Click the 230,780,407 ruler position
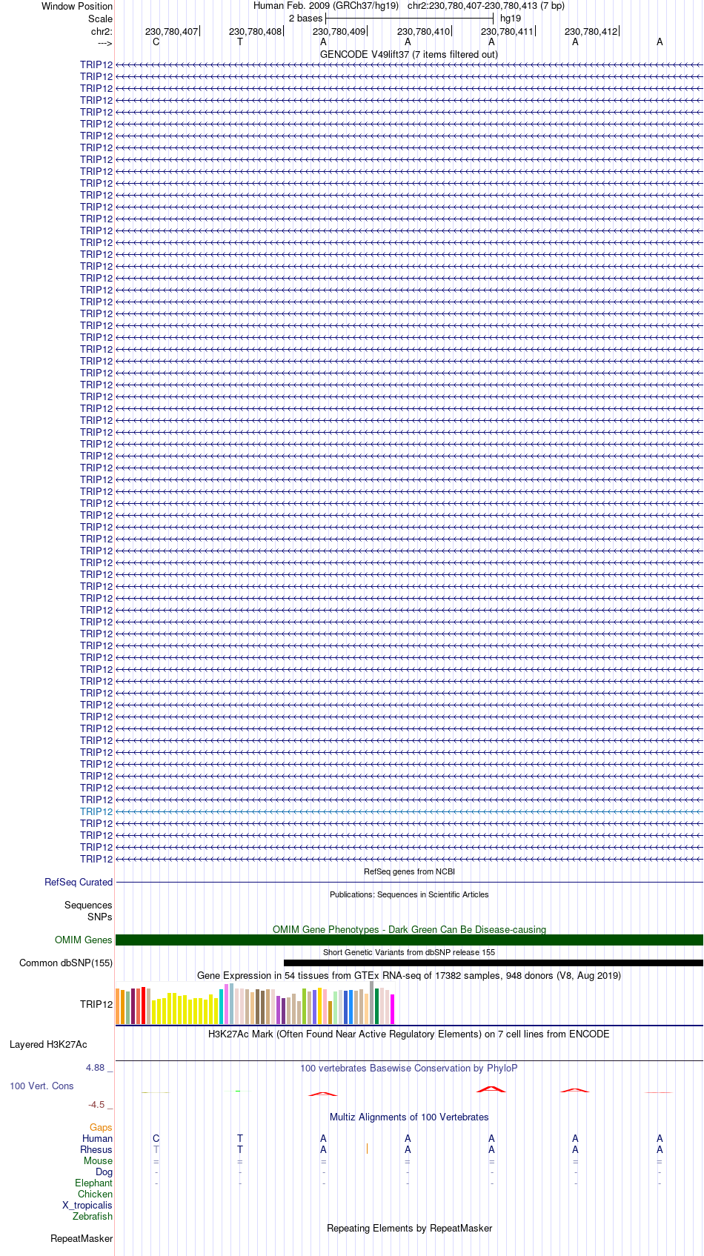This screenshot has height=1256, width=704. [x=172, y=32]
